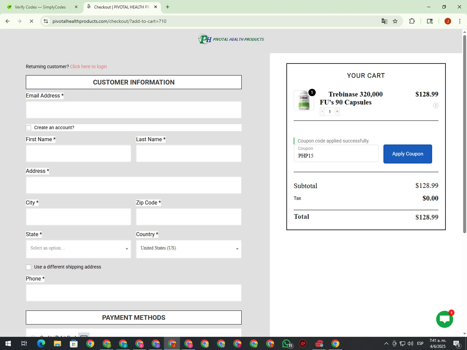Open File Explorer from the taskbar
This screenshot has height=350, width=467.
tap(57, 343)
